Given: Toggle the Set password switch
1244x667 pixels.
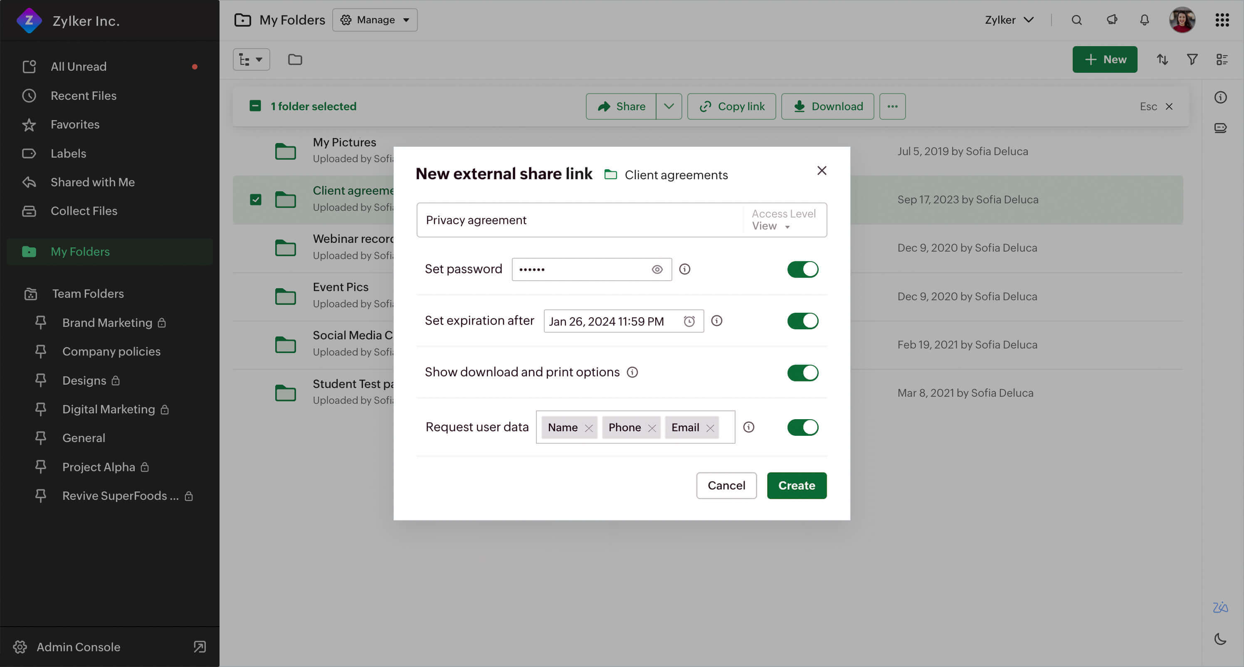Looking at the screenshot, I should (802, 269).
